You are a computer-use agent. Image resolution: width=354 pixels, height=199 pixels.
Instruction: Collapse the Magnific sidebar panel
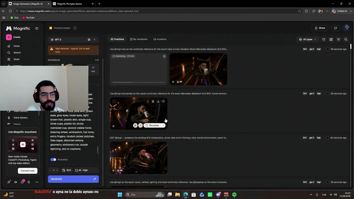click(37, 28)
